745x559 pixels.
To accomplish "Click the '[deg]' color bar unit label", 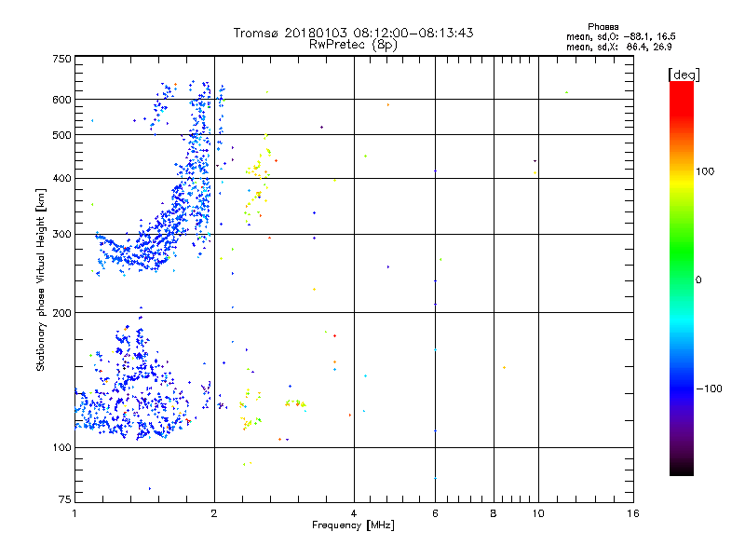I will pyautogui.click(x=684, y=75).
